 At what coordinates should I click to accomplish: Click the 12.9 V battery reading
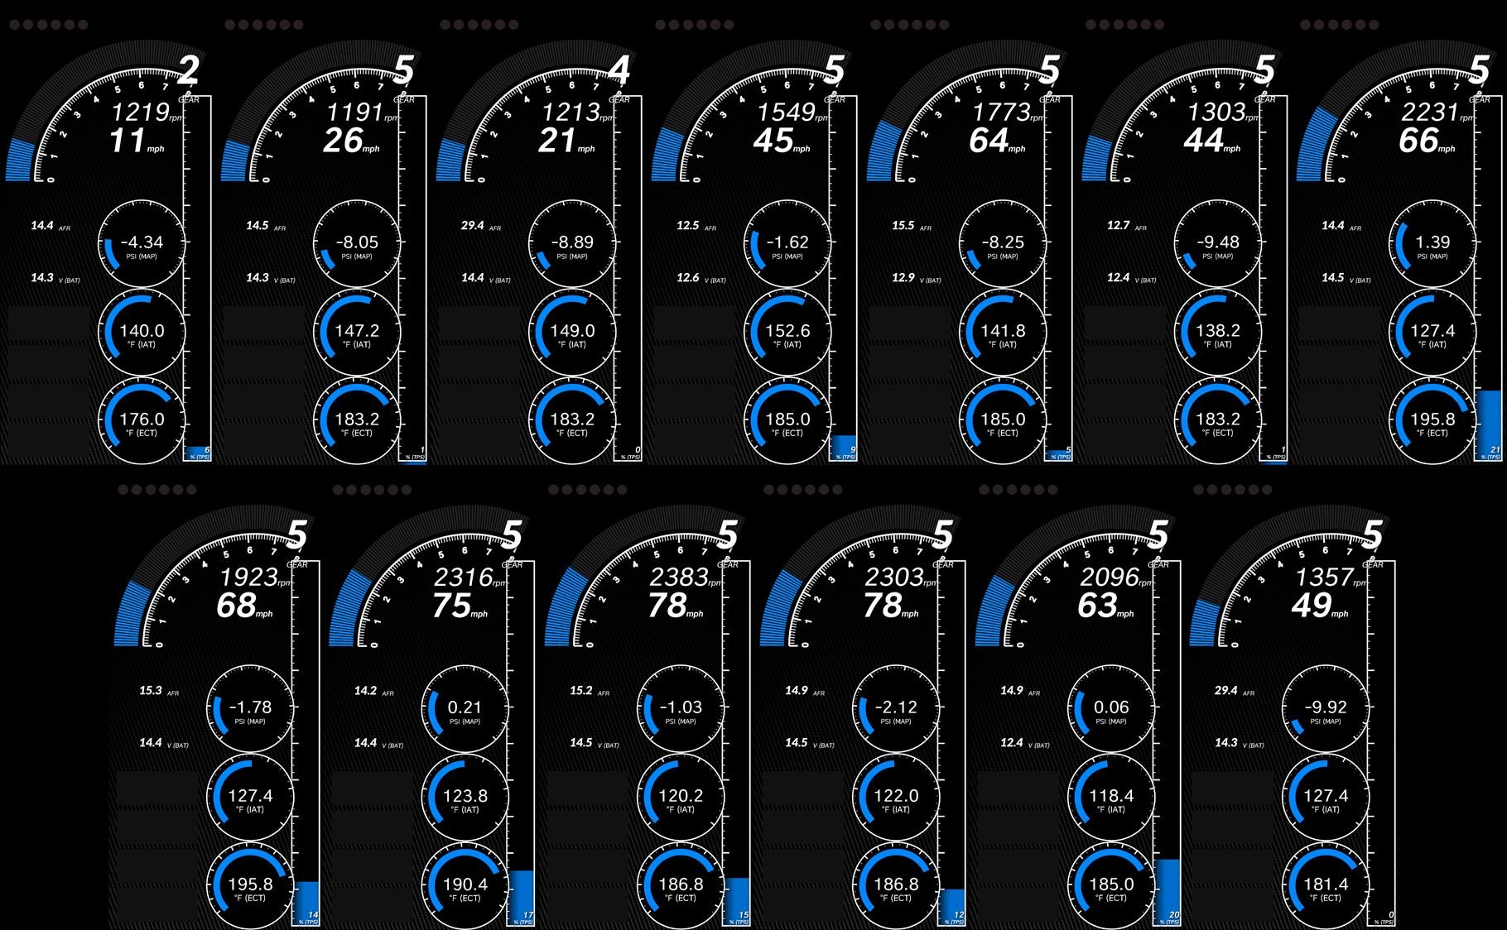point(904,278)
